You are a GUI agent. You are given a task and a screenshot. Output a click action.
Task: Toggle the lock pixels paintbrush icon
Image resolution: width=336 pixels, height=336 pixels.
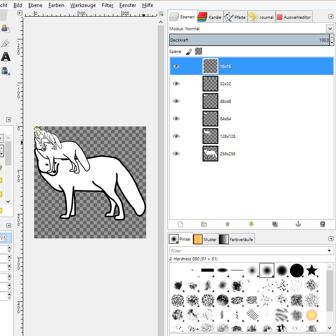click(189, 52)
